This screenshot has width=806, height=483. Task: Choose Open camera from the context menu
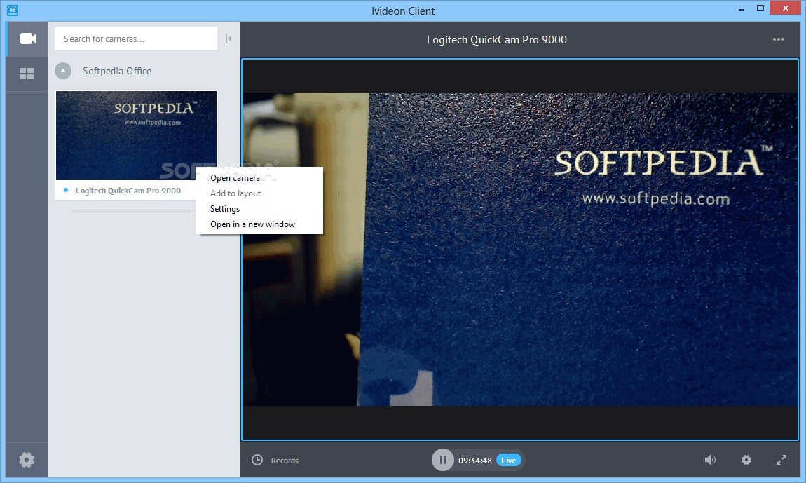tap(259, 178)
